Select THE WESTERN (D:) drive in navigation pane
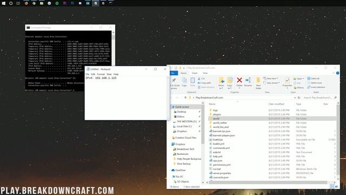The width and height of the screenshot is (346, 195). 187,121
